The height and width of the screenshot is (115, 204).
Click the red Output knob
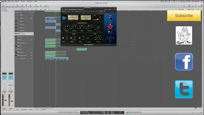point(110,27)
